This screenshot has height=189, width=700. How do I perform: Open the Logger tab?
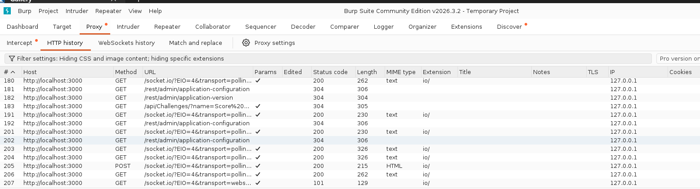384,26
